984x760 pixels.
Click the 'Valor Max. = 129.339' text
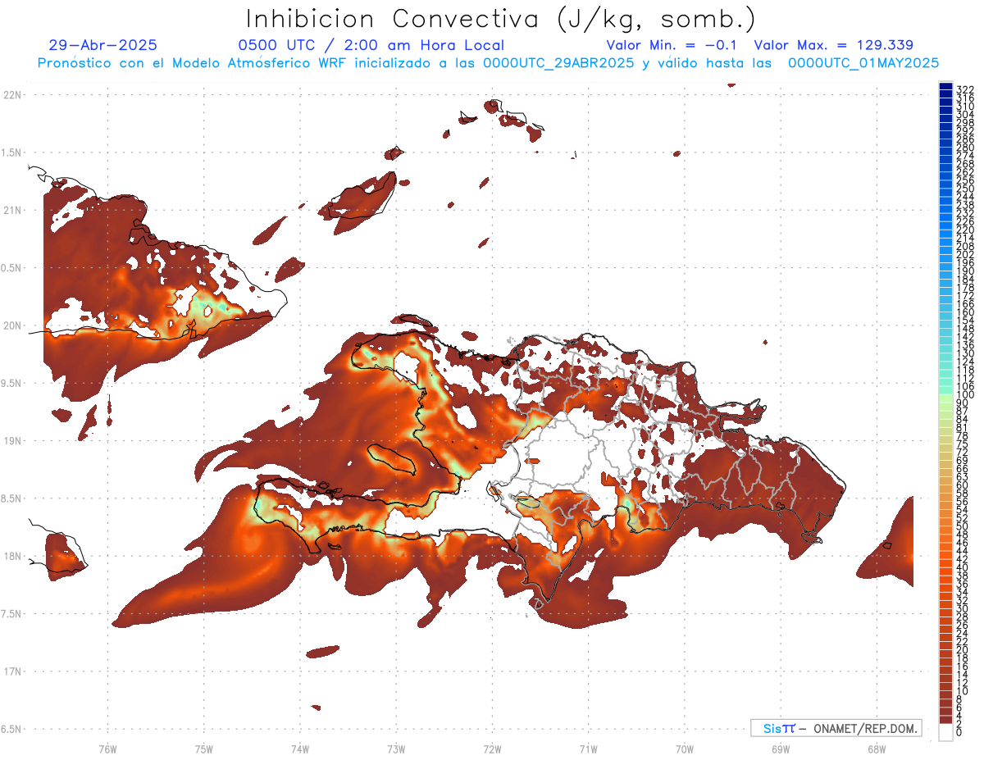pyautogui.click(x=833, y=46)
